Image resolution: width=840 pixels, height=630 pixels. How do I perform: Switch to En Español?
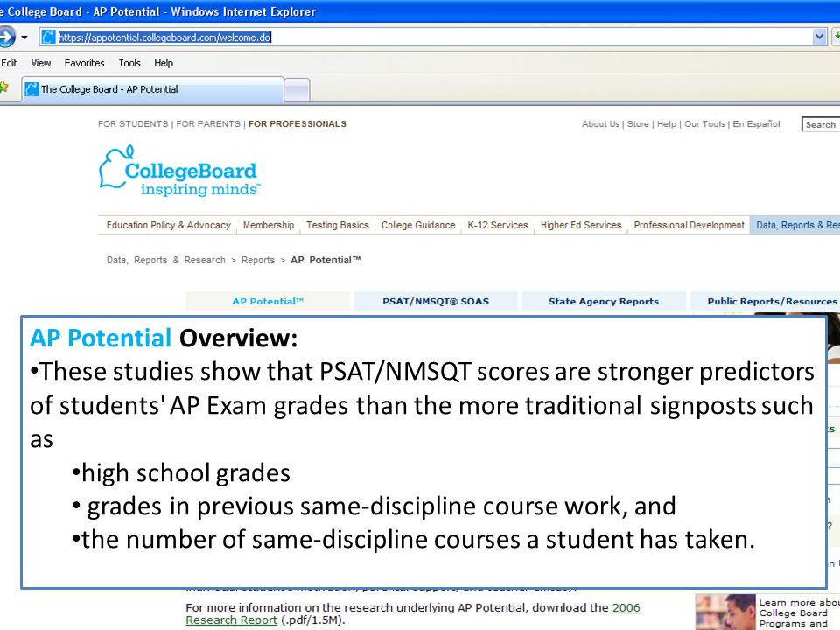pyautogui.click(x=756, y=123)
